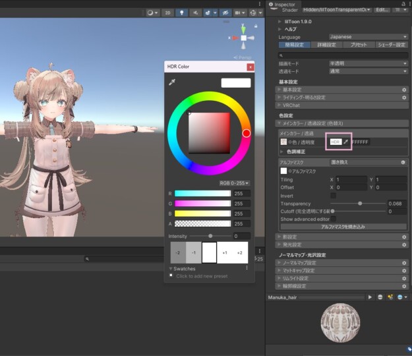Viewport: 412px width, 356px height.
Task: Click the B channel slider
Action: point(202,214)
